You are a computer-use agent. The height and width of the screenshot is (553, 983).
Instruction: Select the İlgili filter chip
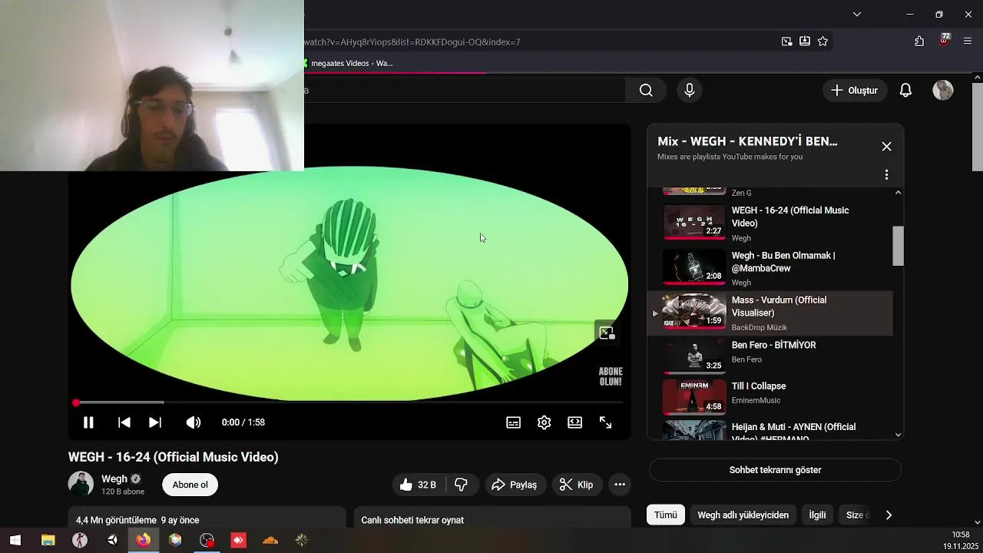pyautogui.click(x=817, y=515)
